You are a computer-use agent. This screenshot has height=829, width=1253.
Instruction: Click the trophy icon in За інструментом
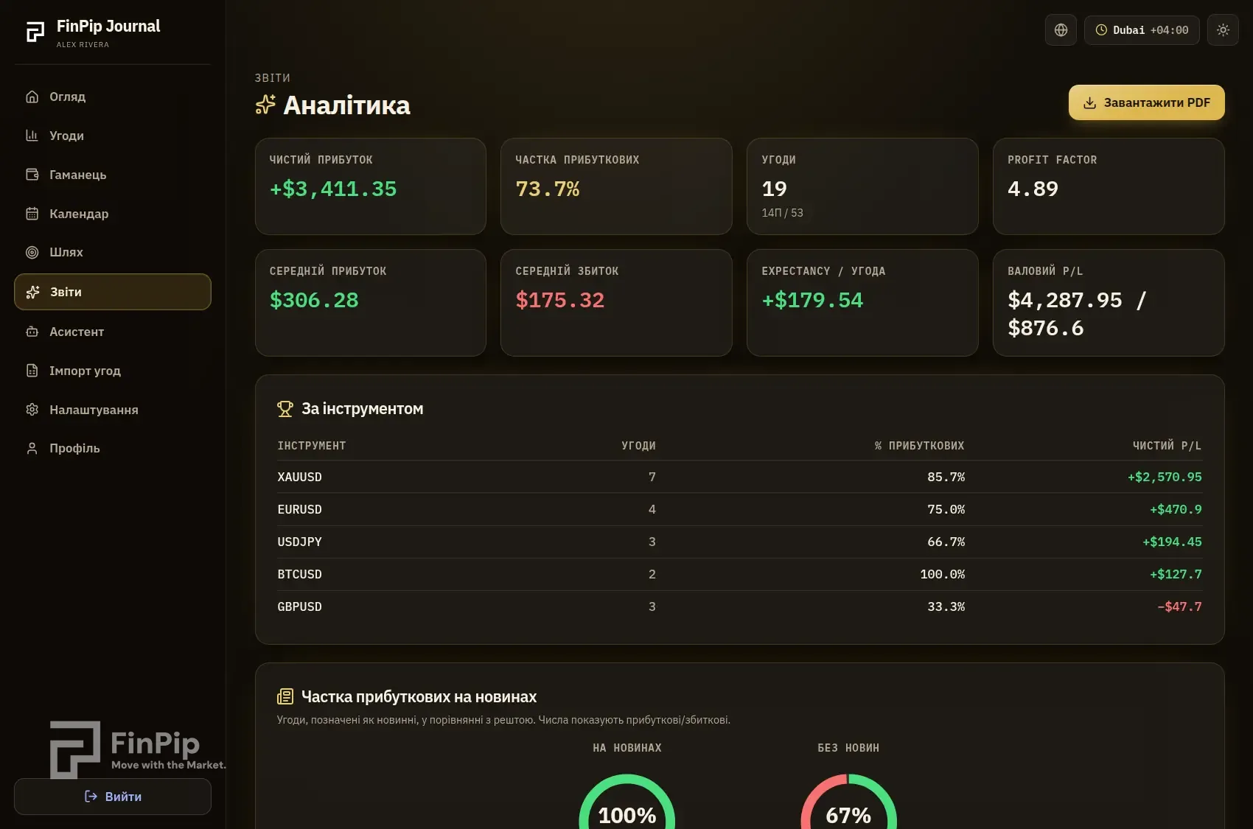pyautogui.click(x=285, y=409)
